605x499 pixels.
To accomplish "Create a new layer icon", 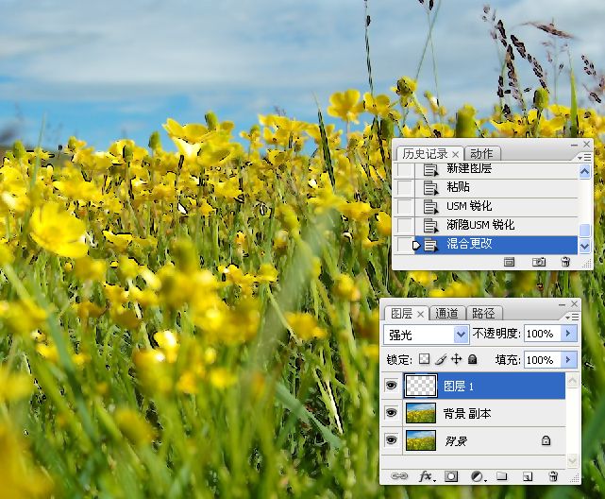I will [x=528, y=476].
